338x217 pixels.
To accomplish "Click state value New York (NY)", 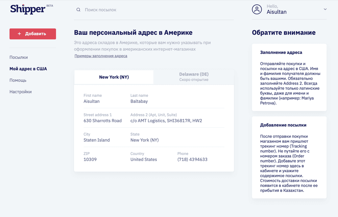I will (144, 140).
